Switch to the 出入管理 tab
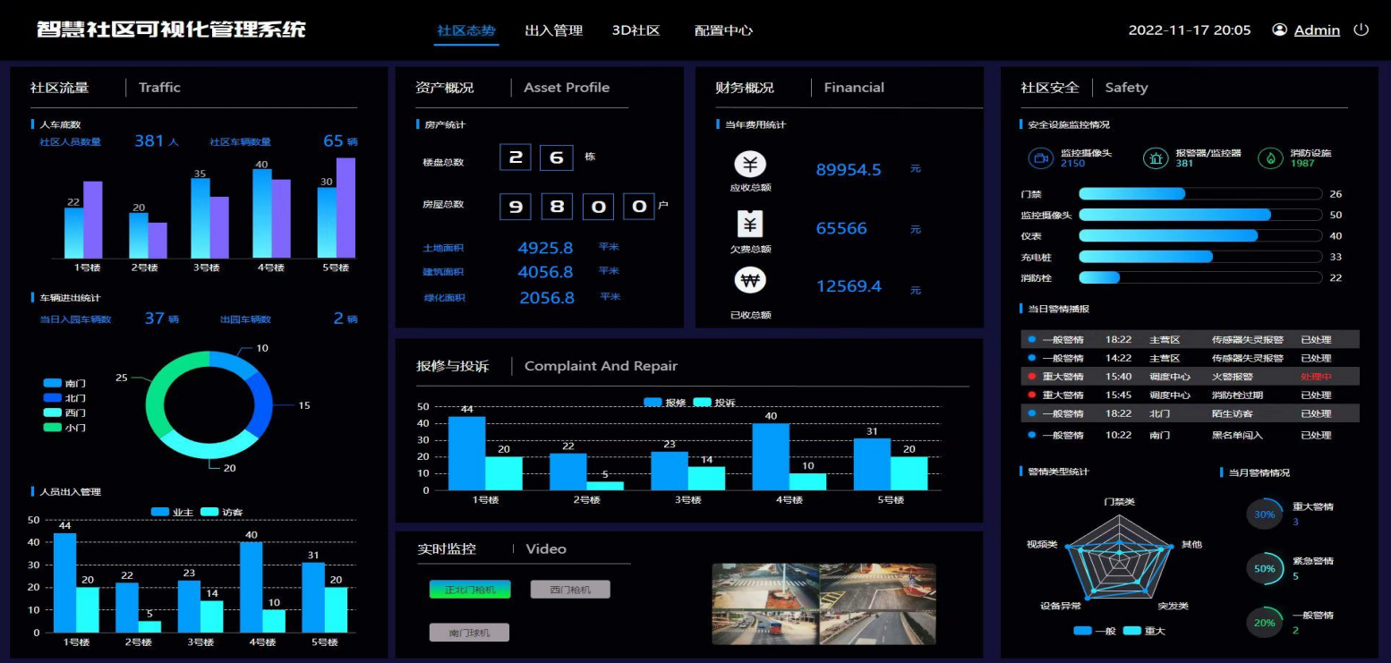This screenshot has height=663, width=1391. tap(553, 30)
